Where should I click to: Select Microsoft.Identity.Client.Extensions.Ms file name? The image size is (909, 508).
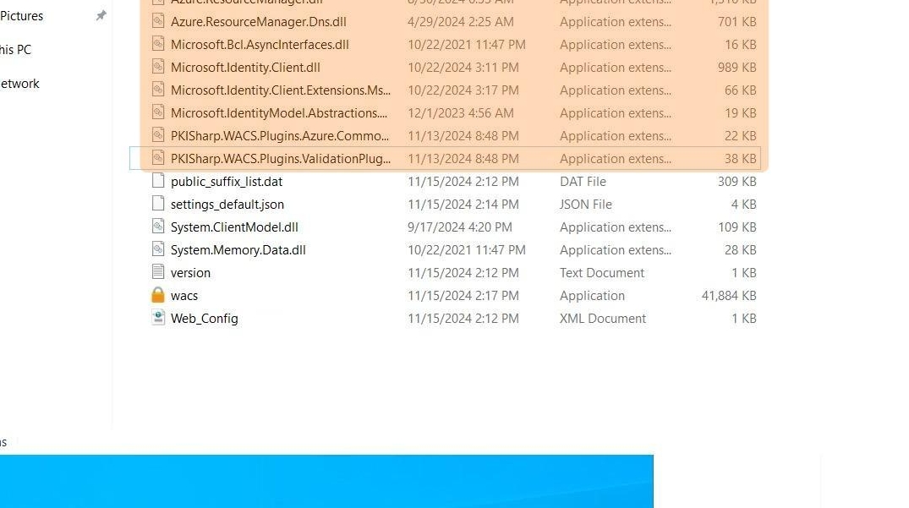(x=281, y=90)
